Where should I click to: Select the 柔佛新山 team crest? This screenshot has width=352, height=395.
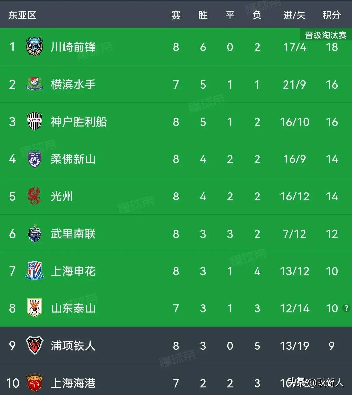tap(34, 159)
